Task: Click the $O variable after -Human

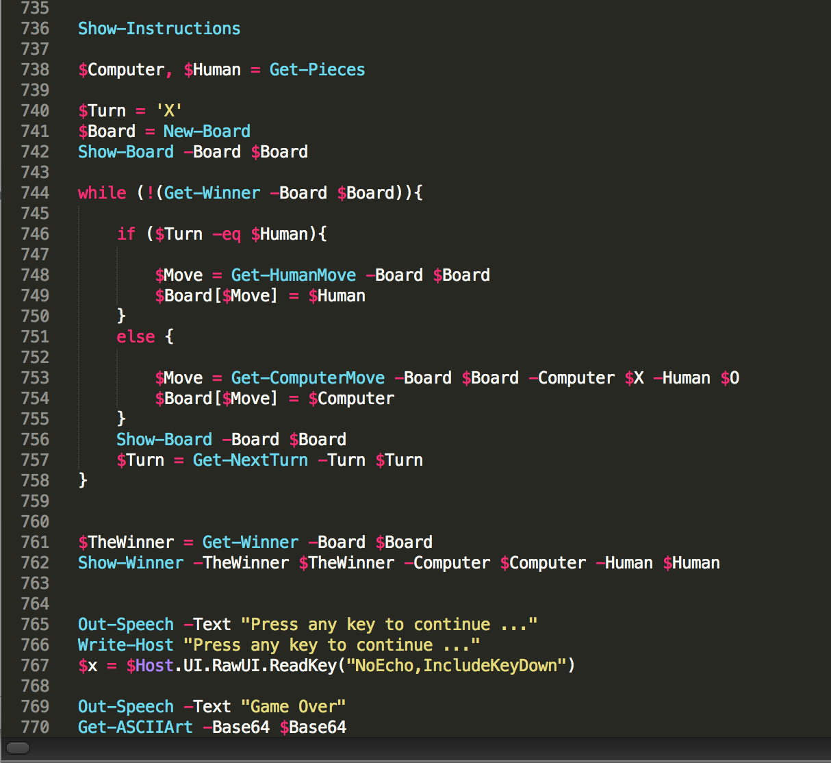Action: click(x=730, y=378)
